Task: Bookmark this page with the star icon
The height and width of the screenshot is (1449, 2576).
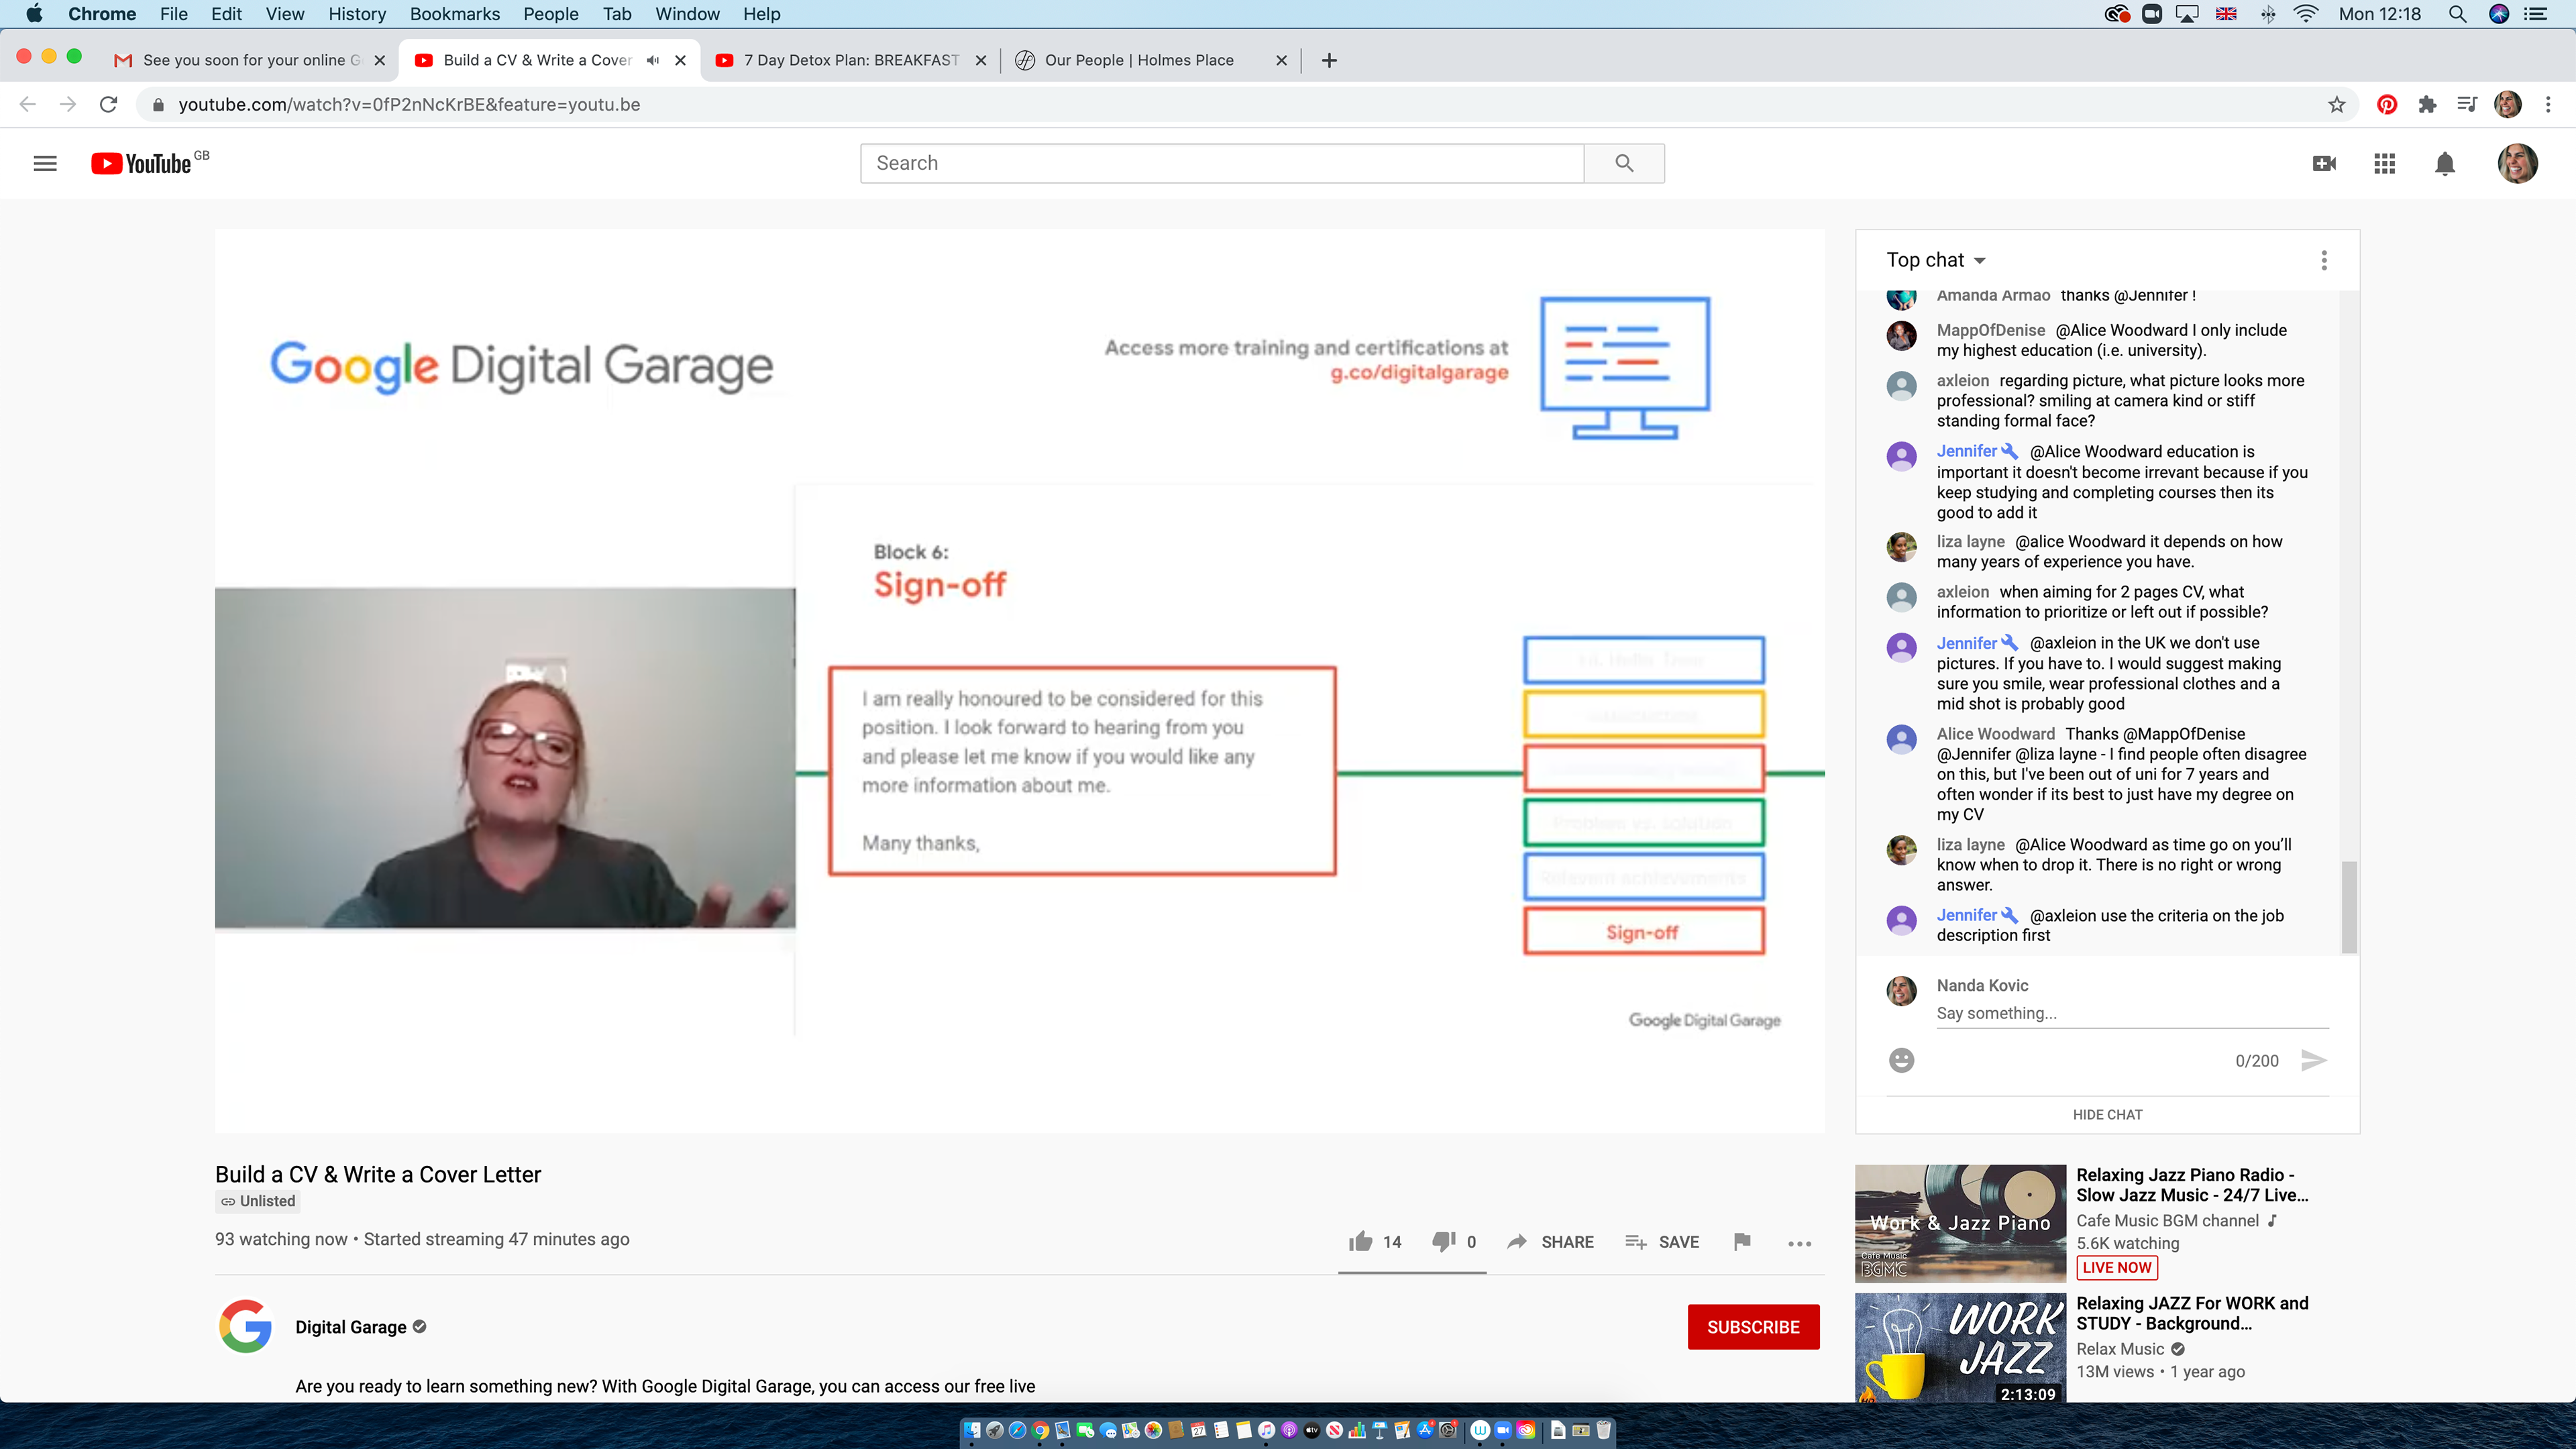Action: [2336, 104]
